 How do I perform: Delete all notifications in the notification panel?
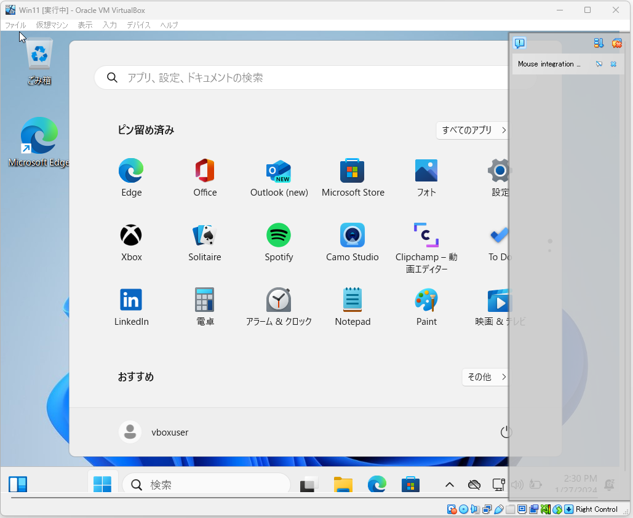click(x=616, y=43)
